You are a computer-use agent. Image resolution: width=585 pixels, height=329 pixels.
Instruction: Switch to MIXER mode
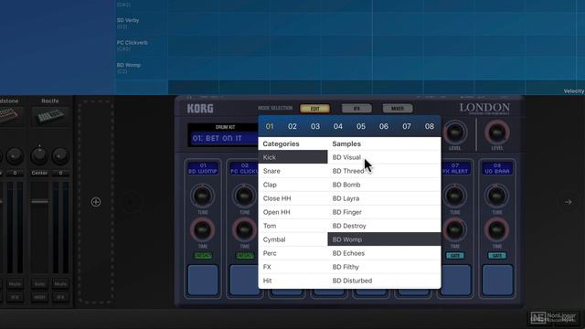click(398, 109)
